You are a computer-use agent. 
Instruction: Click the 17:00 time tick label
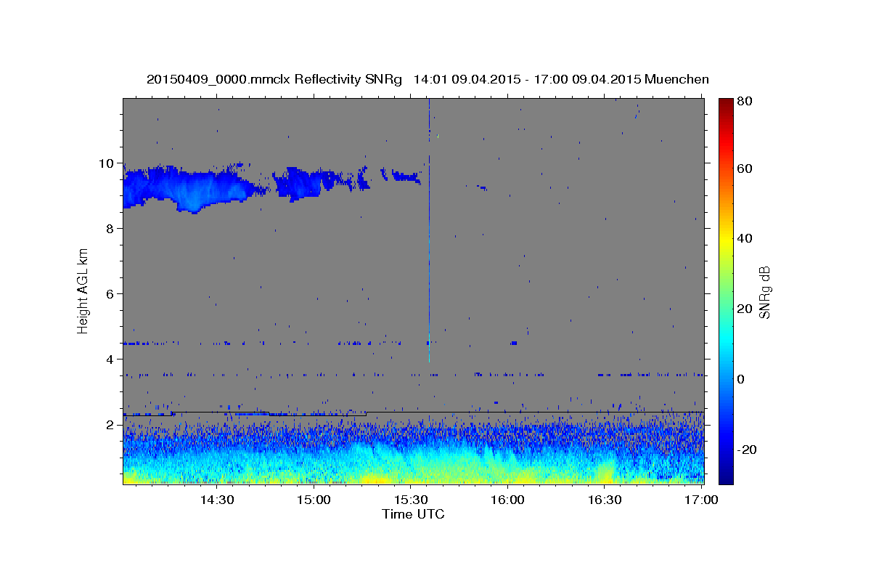click(702, 500)
